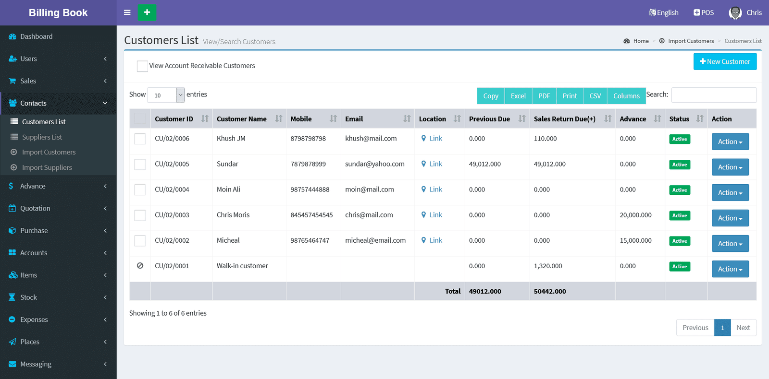Click the New Customer button
Image resolution: width=769 pixels, height=379 pixels.
click(x=724, y=61)
